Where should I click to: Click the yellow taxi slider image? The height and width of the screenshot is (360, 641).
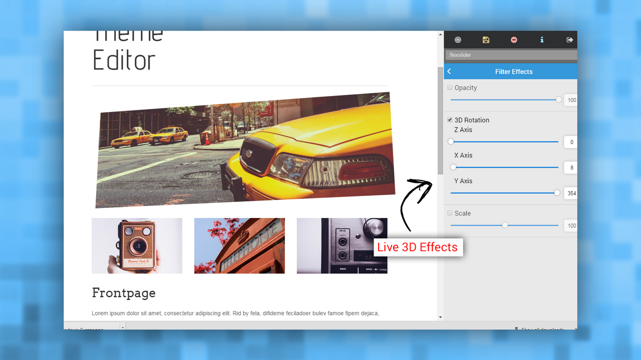245,150
